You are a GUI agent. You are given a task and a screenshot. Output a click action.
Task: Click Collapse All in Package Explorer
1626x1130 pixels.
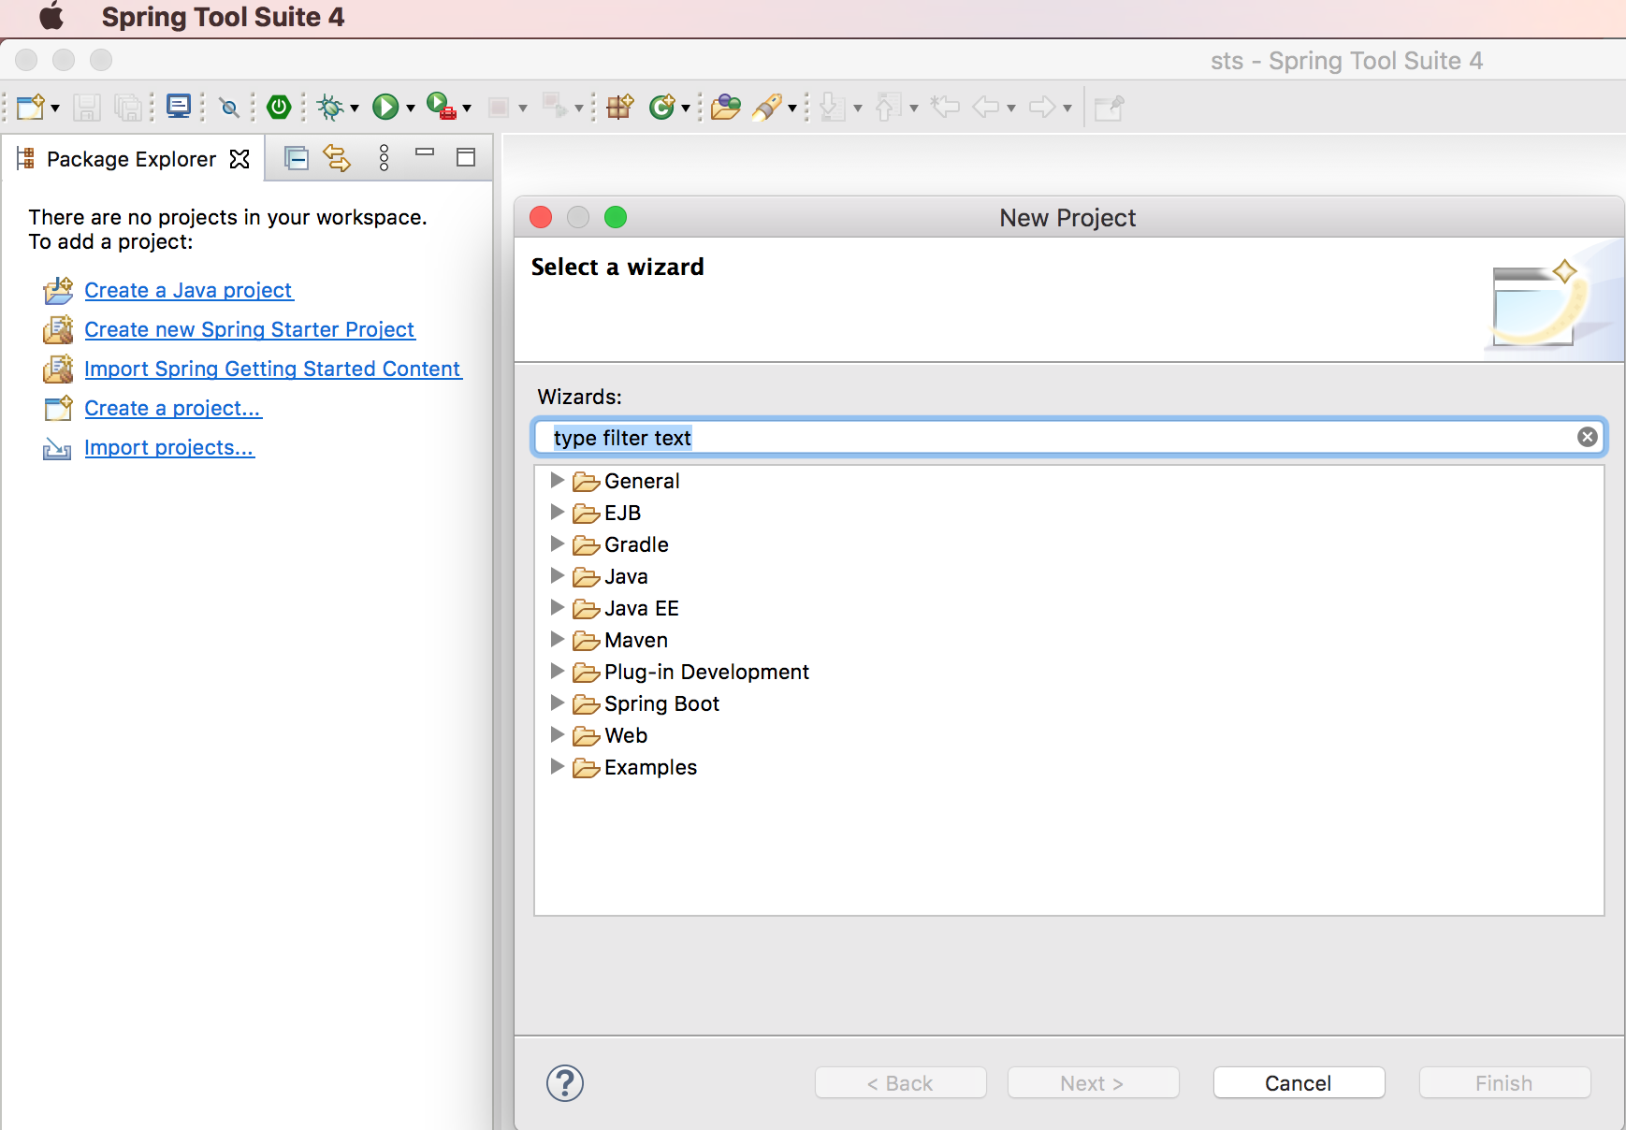point(297,158)
